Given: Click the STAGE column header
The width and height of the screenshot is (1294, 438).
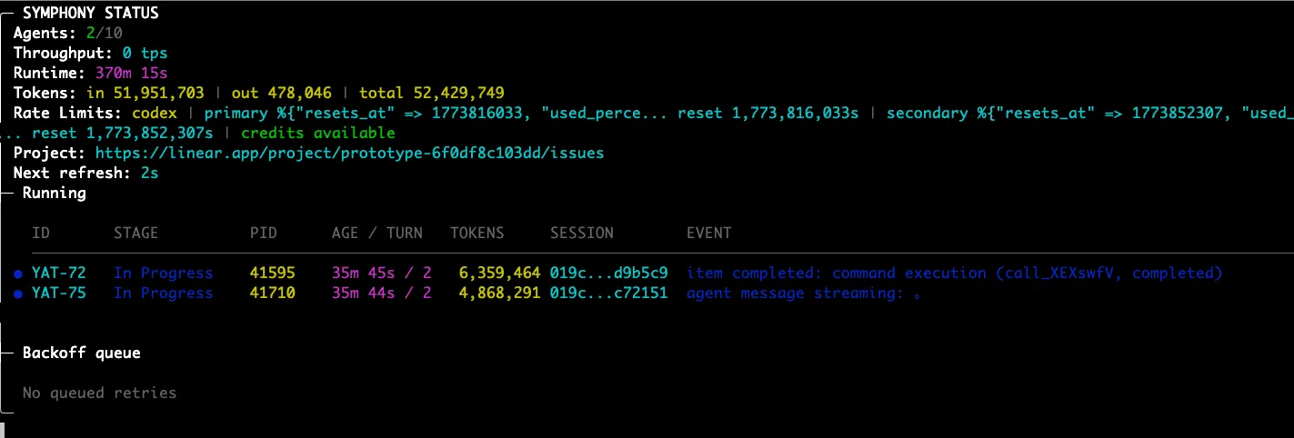Looking at the screenshot, I should point(135,233).
